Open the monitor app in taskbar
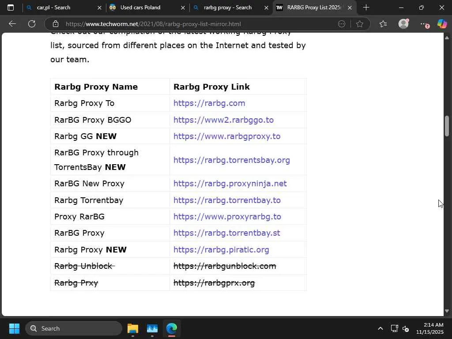 coord(152,328)
